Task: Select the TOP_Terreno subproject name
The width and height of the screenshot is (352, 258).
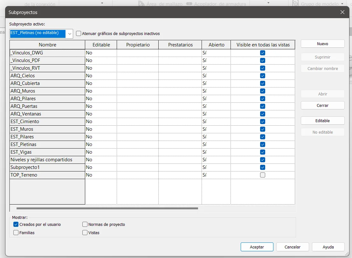Action: point(47,175)
